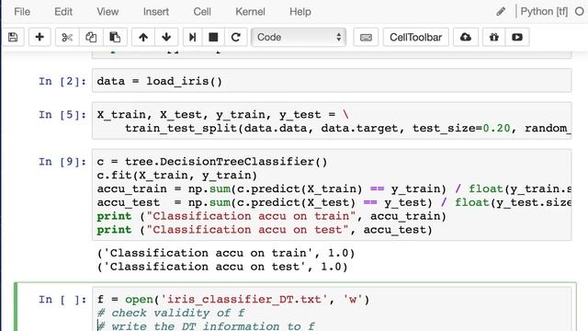Open the Help menu
Image resolution: width=588 pixels, height=331 pixels.
(300, 12)
